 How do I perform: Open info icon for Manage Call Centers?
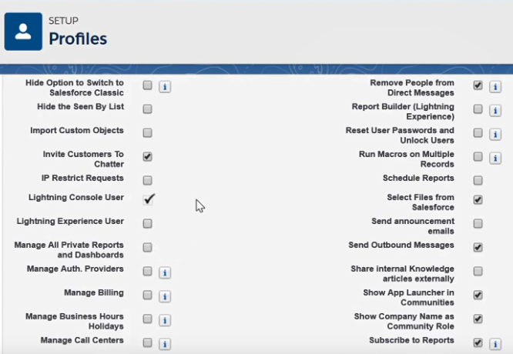click(x=165, y=344)
